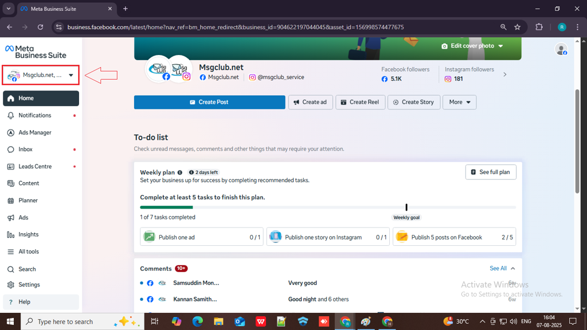Click the See All comments link
This screenshot has height=330, width=587.
tap(498, 268)
